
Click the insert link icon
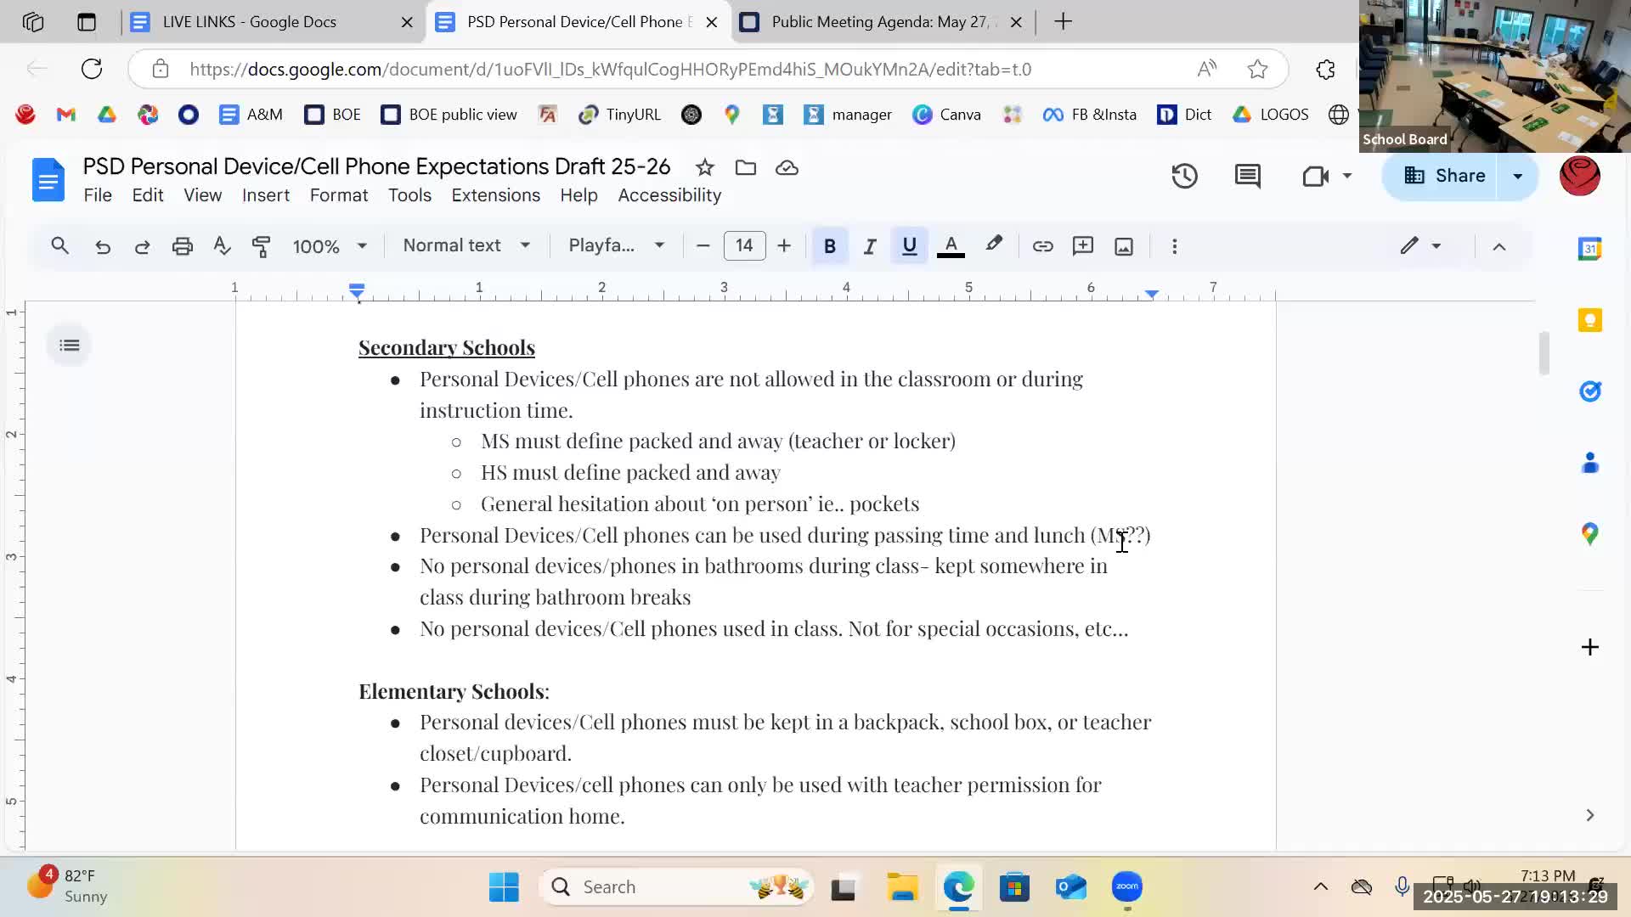tap(1042, 246)
